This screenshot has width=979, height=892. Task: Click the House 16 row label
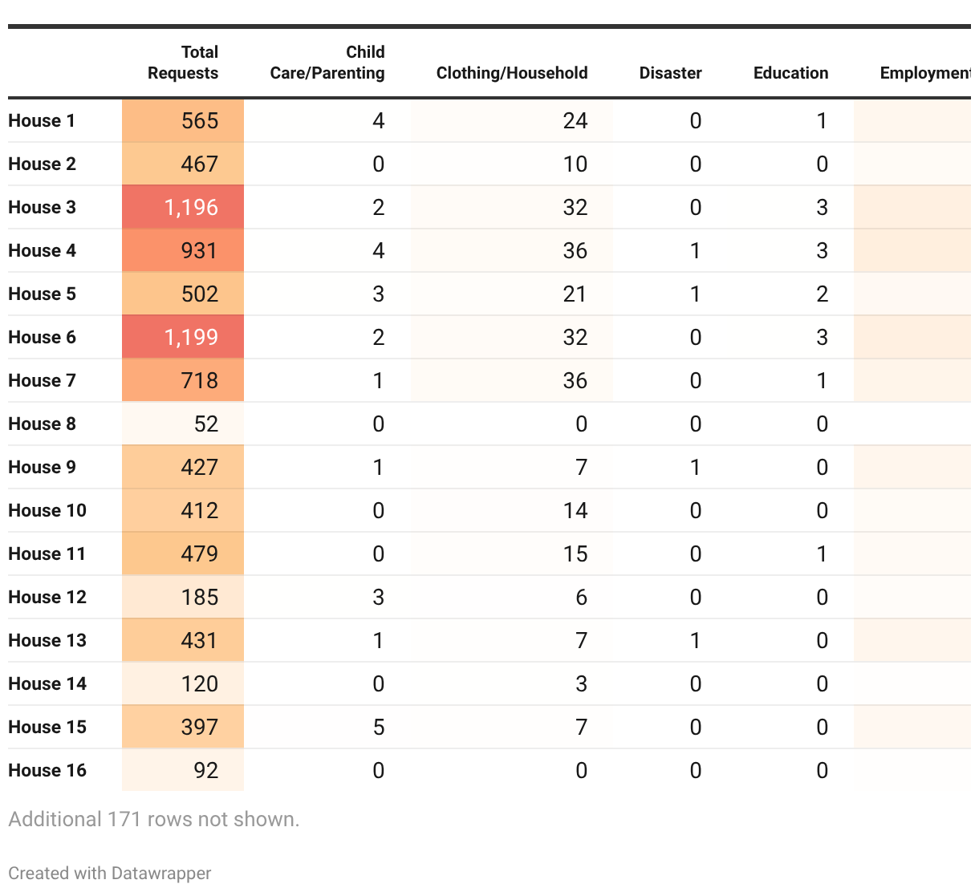click(x=47, y=770)
